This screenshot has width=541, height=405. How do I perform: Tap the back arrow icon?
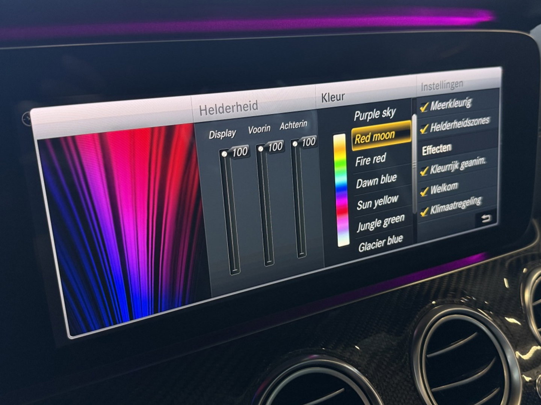click(x=486, y=219)
